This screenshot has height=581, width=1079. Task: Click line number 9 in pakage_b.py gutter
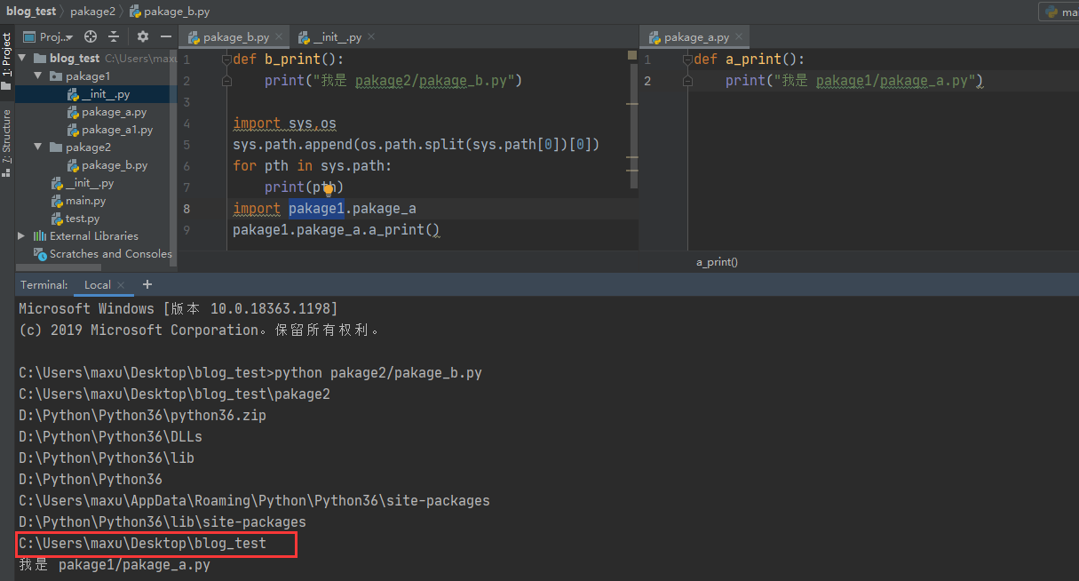click(x=186, y=230)
